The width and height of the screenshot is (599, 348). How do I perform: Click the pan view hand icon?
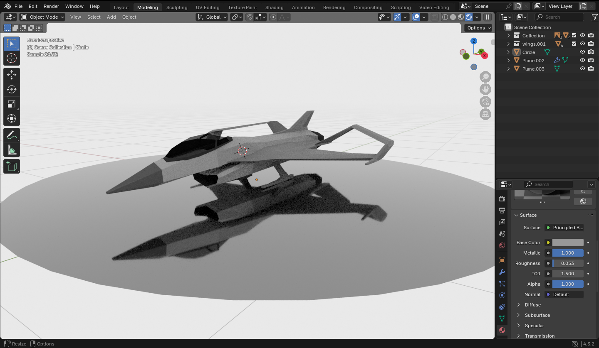click(x=485, y=89)
